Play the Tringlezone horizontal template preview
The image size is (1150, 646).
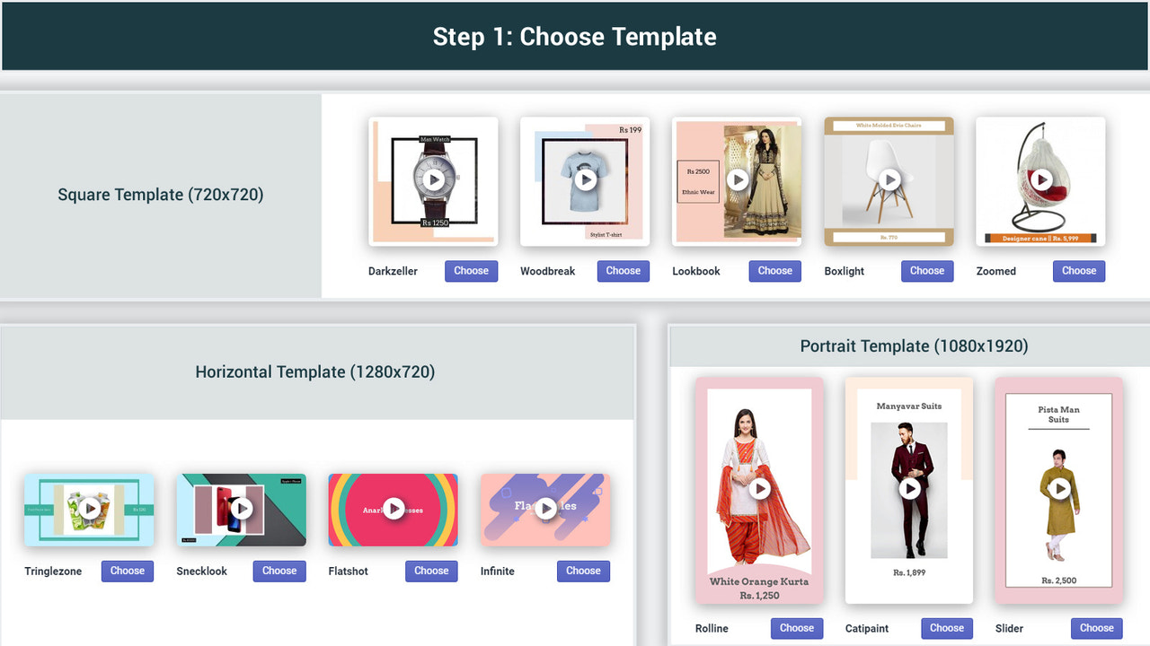89,509
